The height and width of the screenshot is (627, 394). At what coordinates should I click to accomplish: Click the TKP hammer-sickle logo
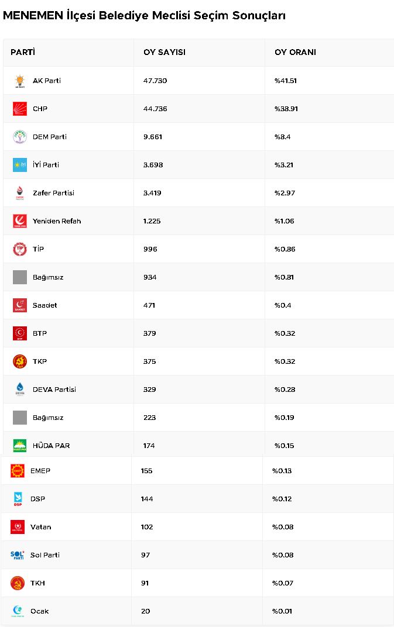[20, 361]
